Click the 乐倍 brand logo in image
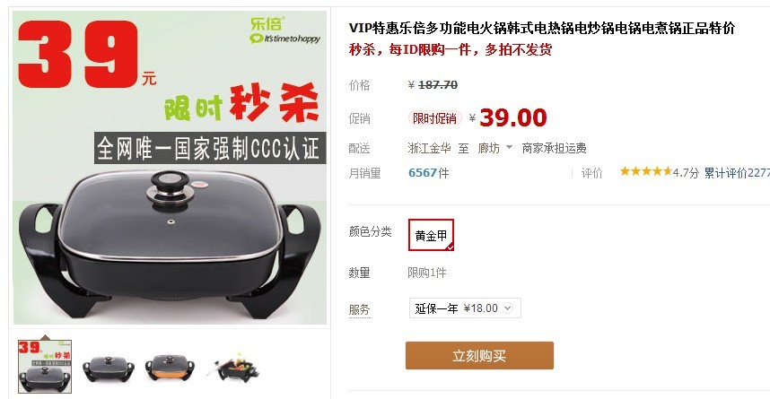The width and height of the screenshot is (770, 399). point(284,30)
